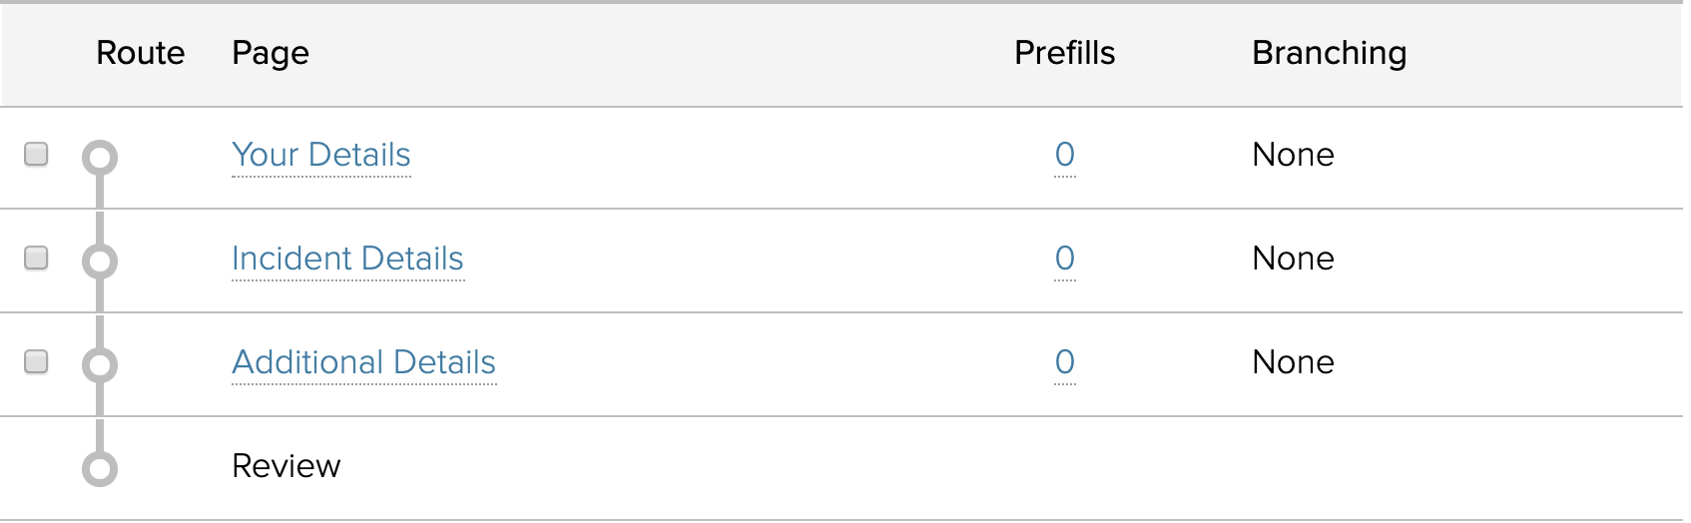
Task: Open the Your Details page link
Action: (320, 155)
